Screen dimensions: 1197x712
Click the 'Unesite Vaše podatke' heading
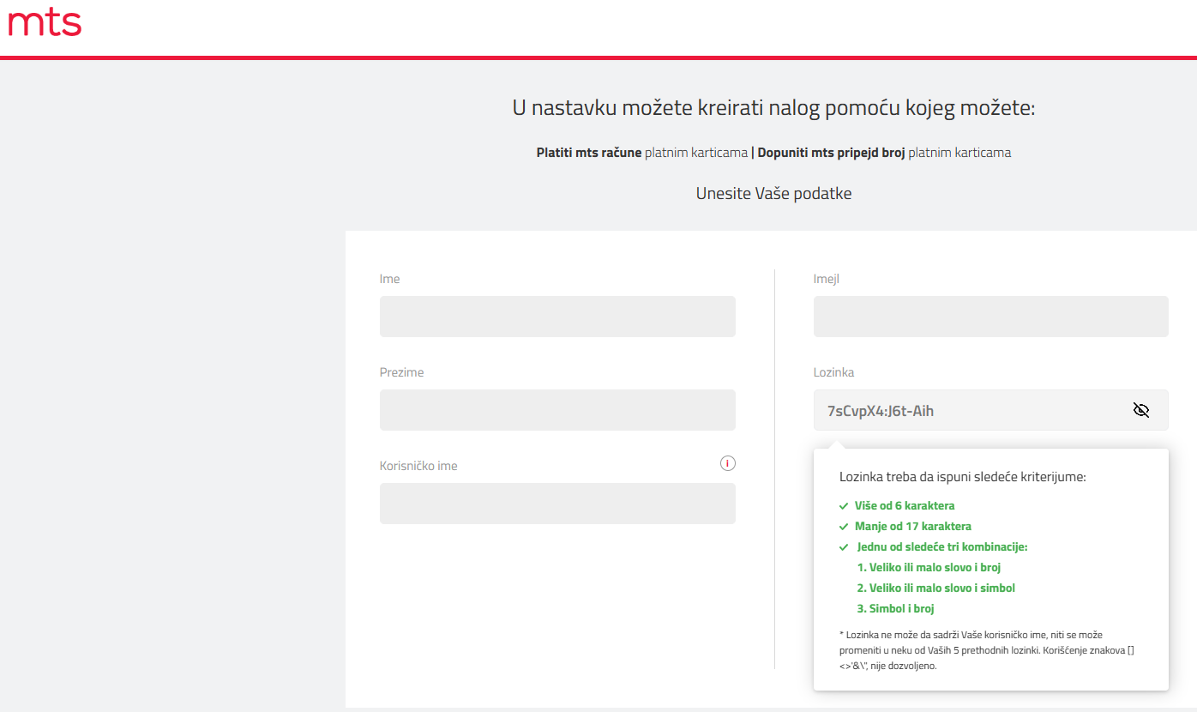coord(773,193)
